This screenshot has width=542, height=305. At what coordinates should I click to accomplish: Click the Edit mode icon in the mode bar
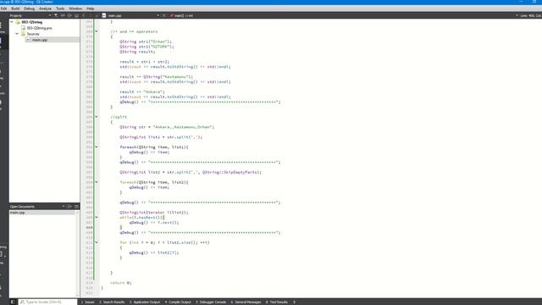[x=2, y=42]
